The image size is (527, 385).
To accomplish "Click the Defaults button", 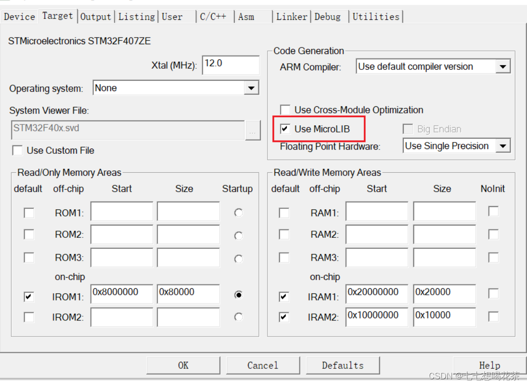I will (x=343, y=366).
